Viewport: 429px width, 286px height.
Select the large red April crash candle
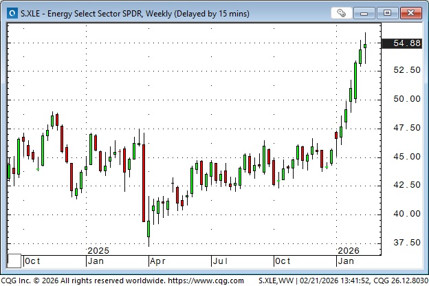tap(144, 182)
